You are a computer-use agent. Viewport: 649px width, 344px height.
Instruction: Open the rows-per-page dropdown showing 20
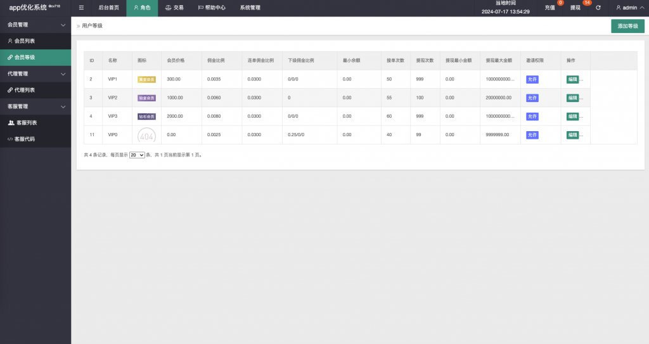coord(137,155)
